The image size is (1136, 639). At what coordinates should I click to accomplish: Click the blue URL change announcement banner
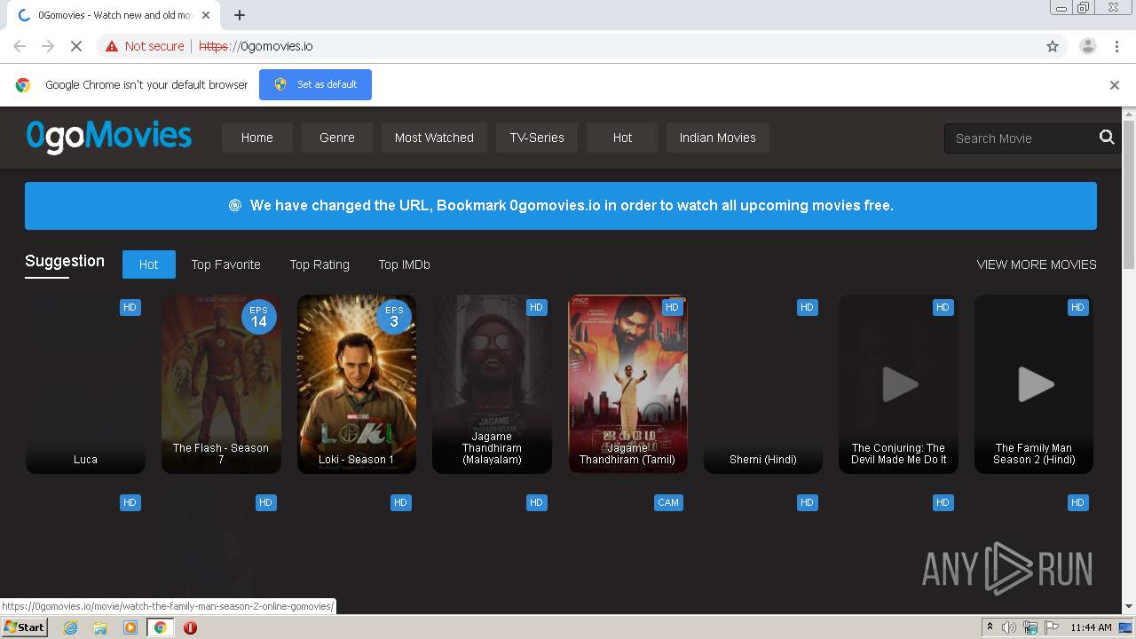pyautogui.click(x=561, y=206)
